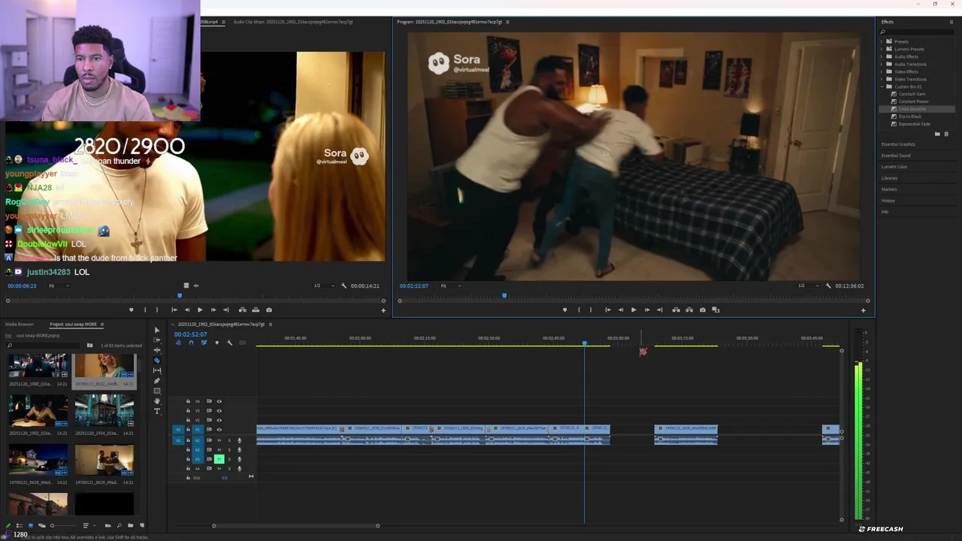
Task: Unmute audio track A3 (green M)
Action: coord(219,459)
